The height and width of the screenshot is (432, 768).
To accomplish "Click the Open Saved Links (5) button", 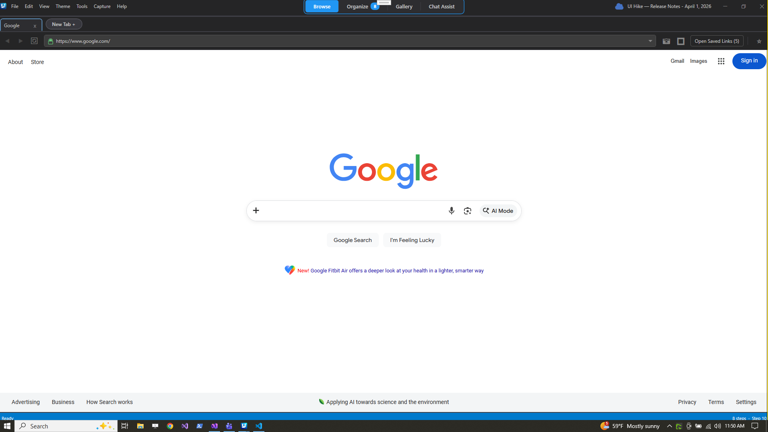I will click(717, 41).
